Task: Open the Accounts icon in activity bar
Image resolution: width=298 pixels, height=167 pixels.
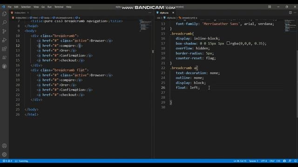Action: click(4, 146)
